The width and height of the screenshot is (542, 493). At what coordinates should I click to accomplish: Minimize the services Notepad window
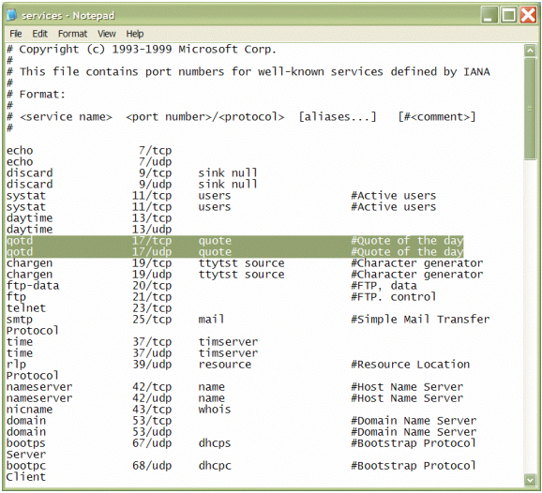click(x=489, y=15)
